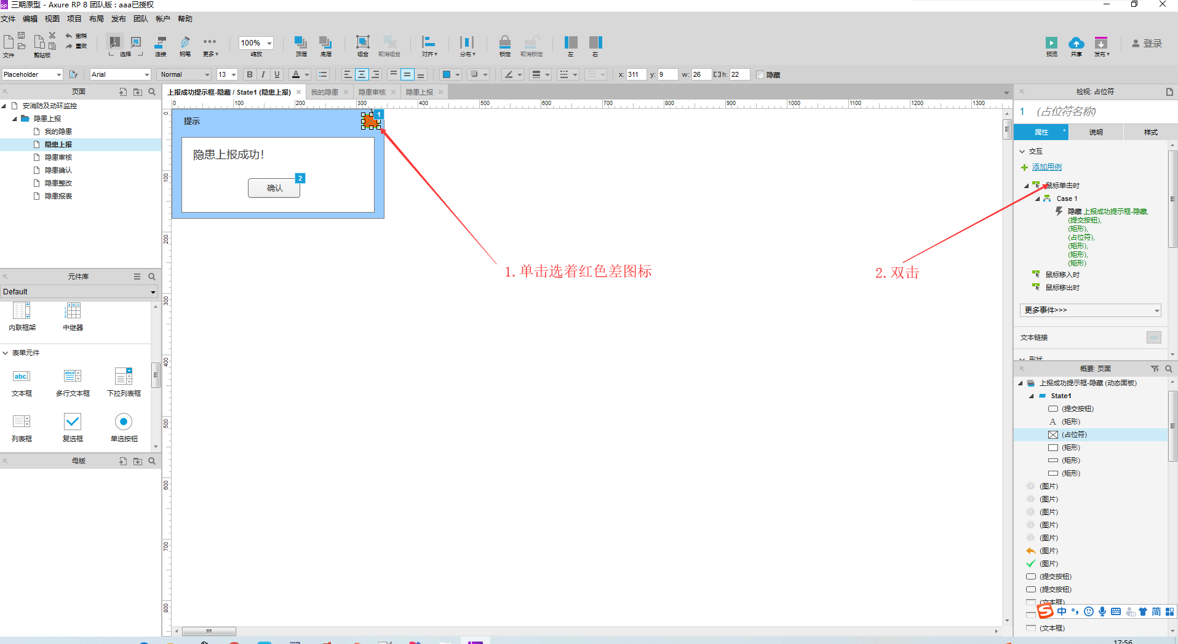
Task: Click the 确认 button in the dialog
Action: 274,188
